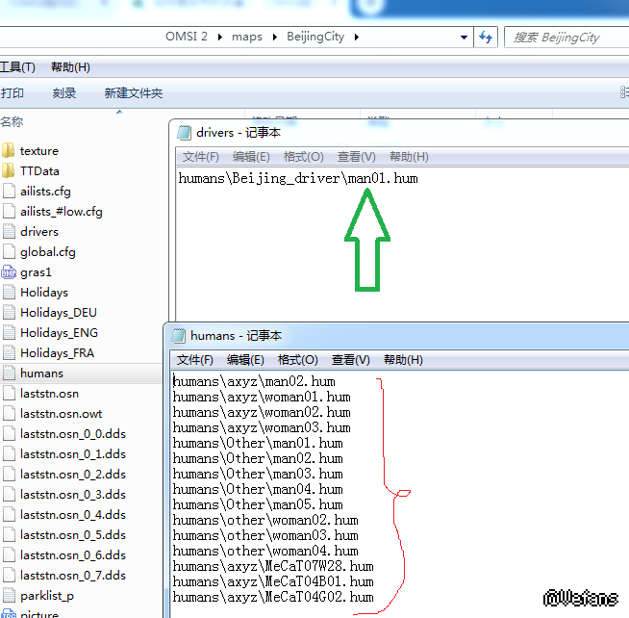Viewport: 629px width, 618px height.
Task: Click line humans\other\woman02.hum
Action: tap(265, 520)
